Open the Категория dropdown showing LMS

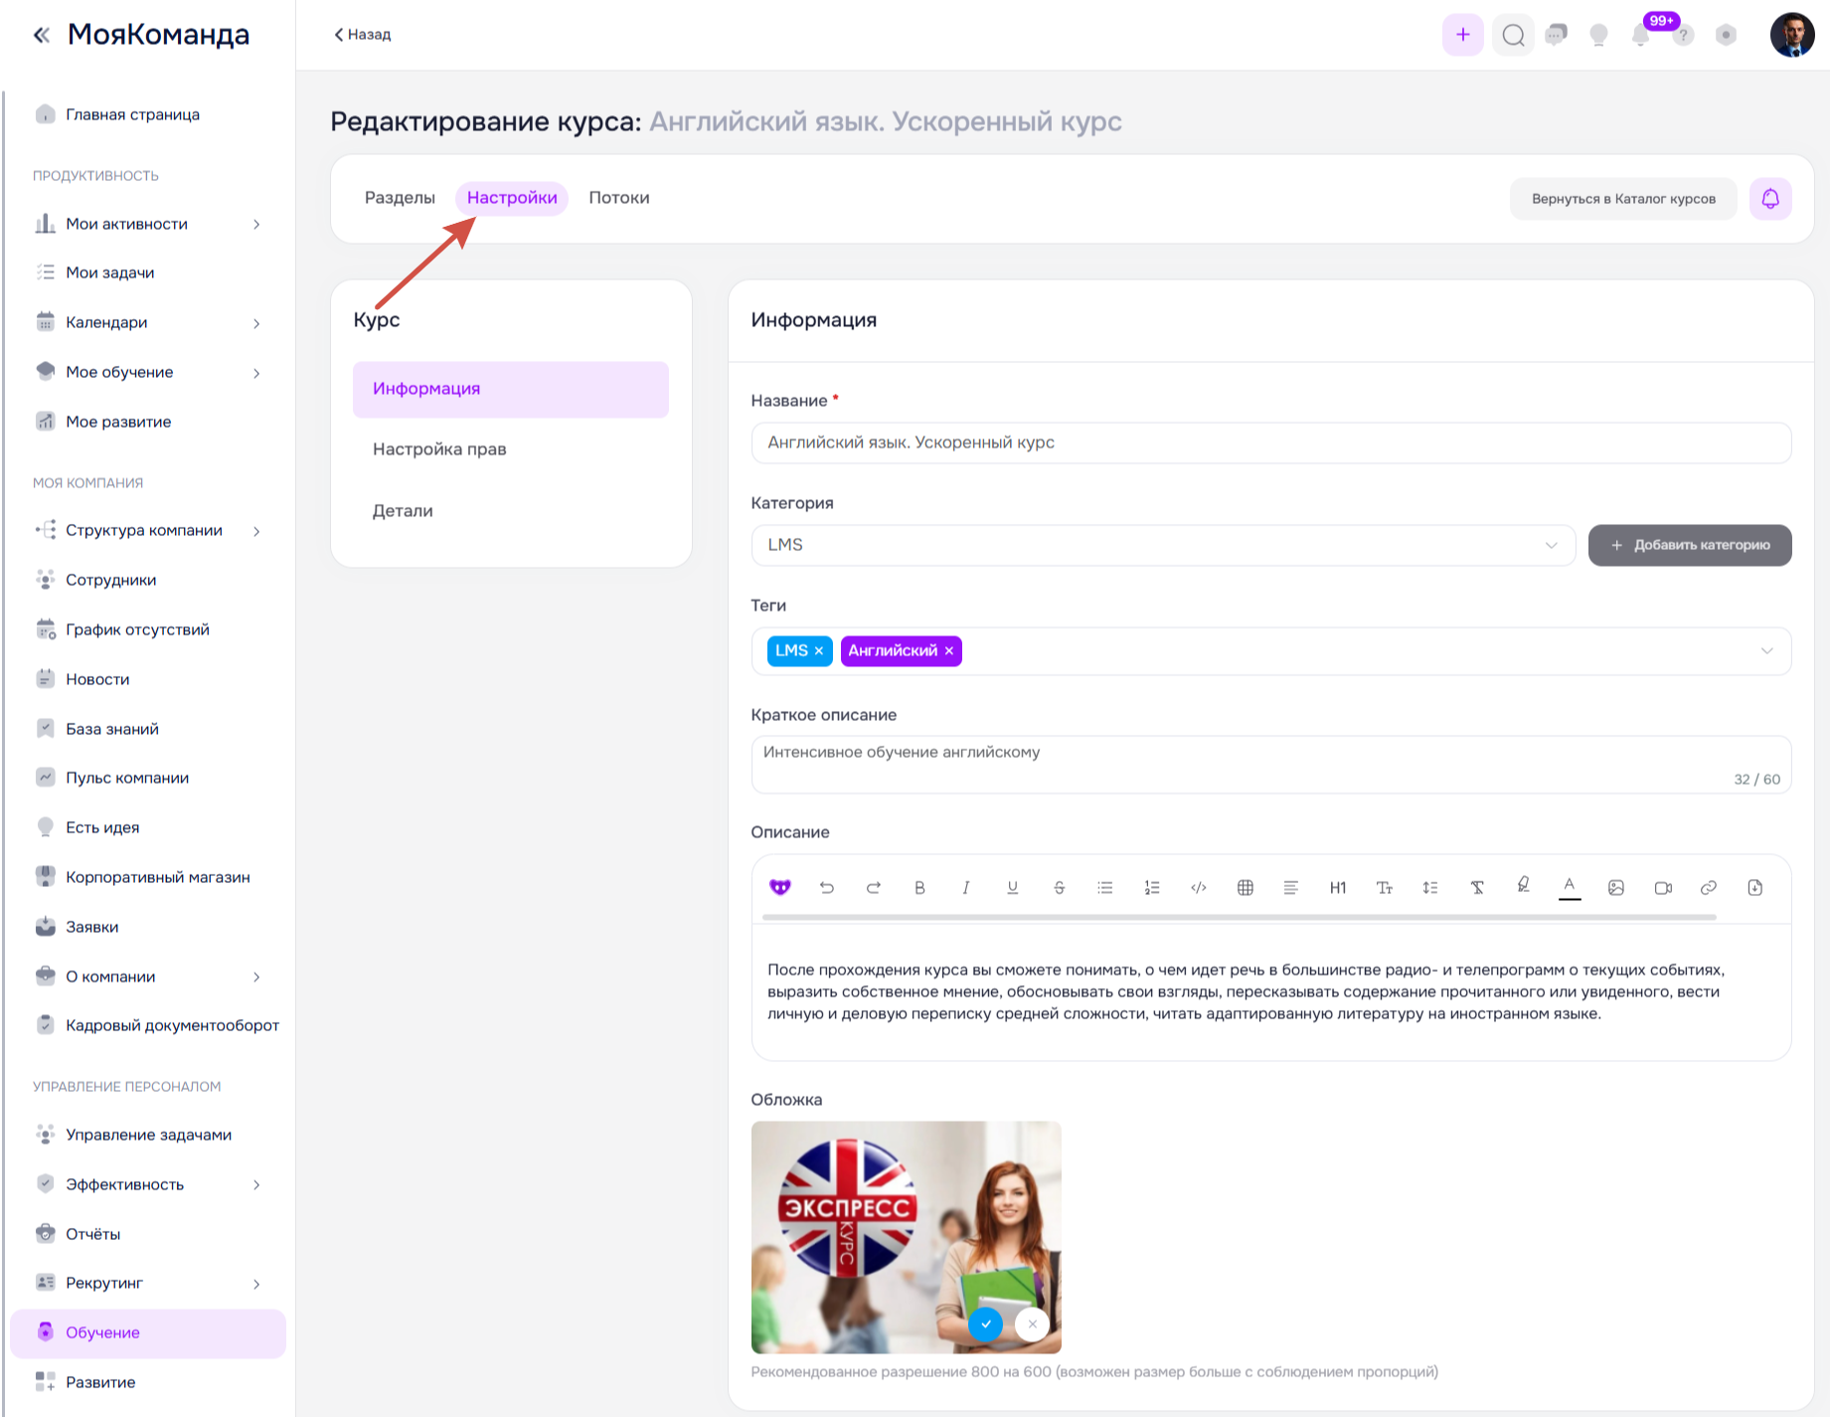pyautogui.click(x=1163, y=545)
